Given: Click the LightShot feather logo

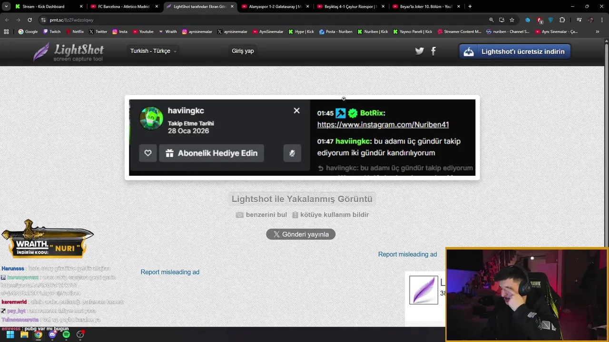Looking at the screenshot, I should coord(68,52).
